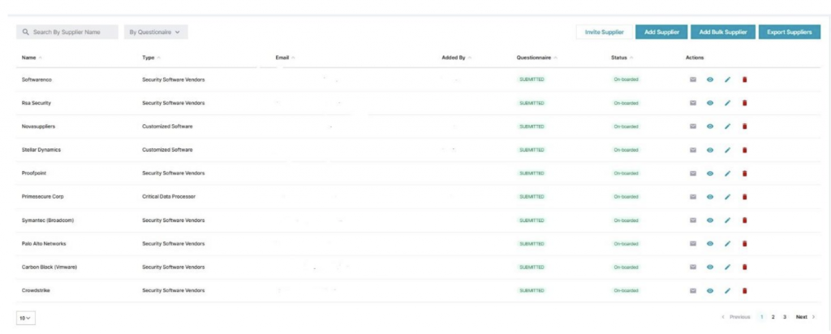831x334 pixels.
Task: Go to Next page
Action: (805, 317)
